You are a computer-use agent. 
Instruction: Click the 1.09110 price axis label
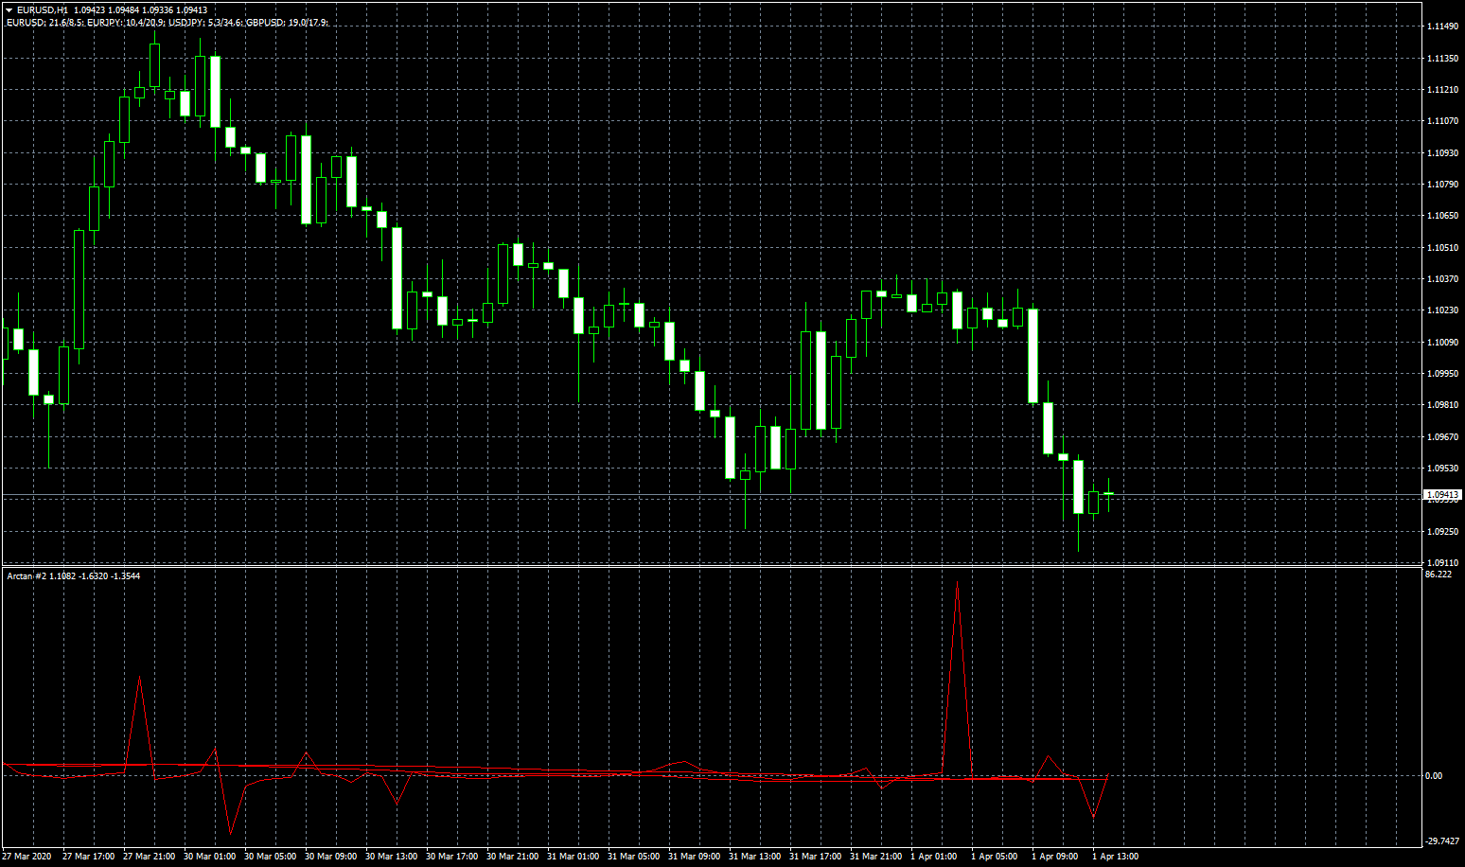tap(1442, 563)
